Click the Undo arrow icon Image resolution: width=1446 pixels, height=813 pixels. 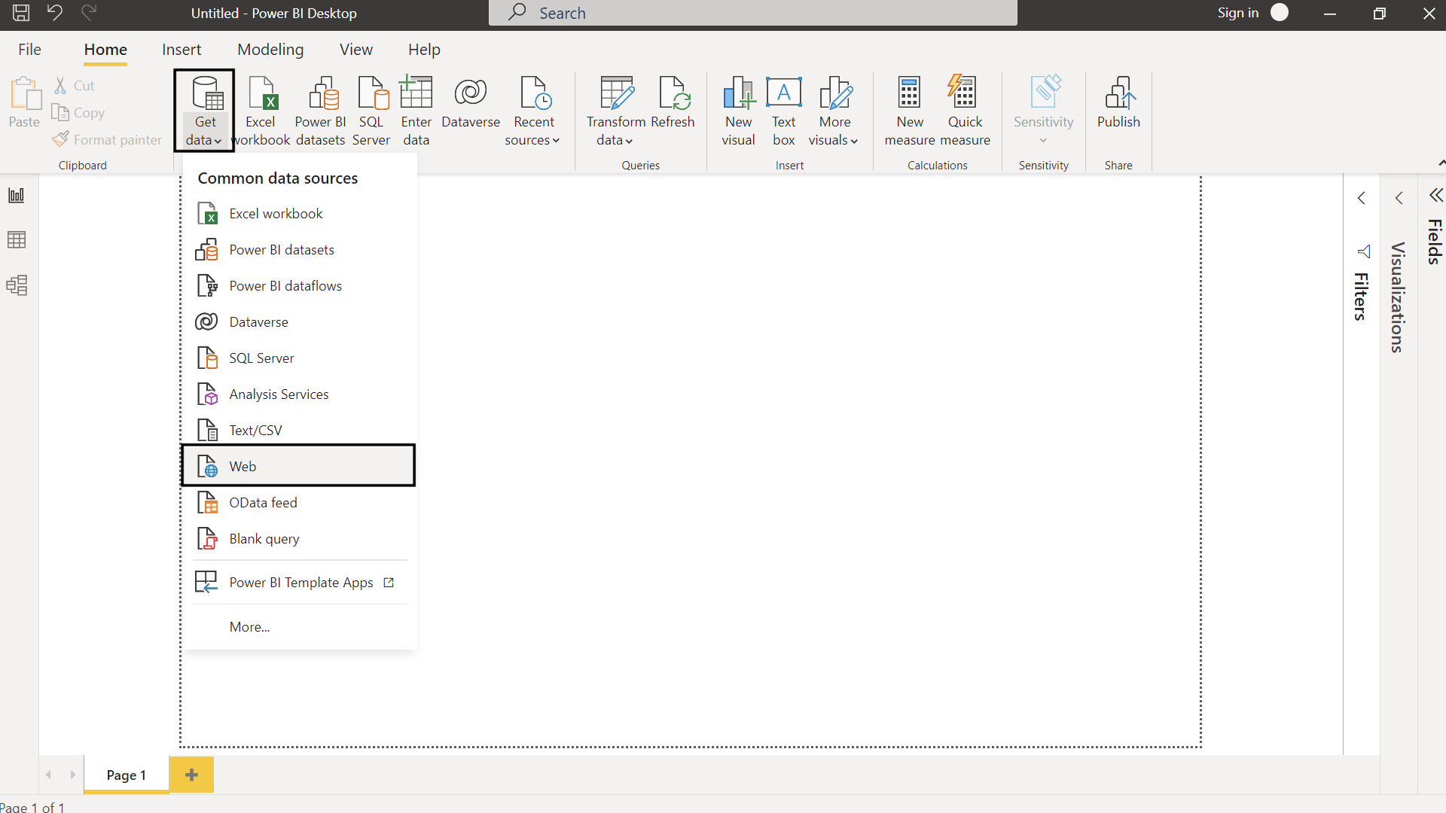pyautogui.click(x=55, y=13)
